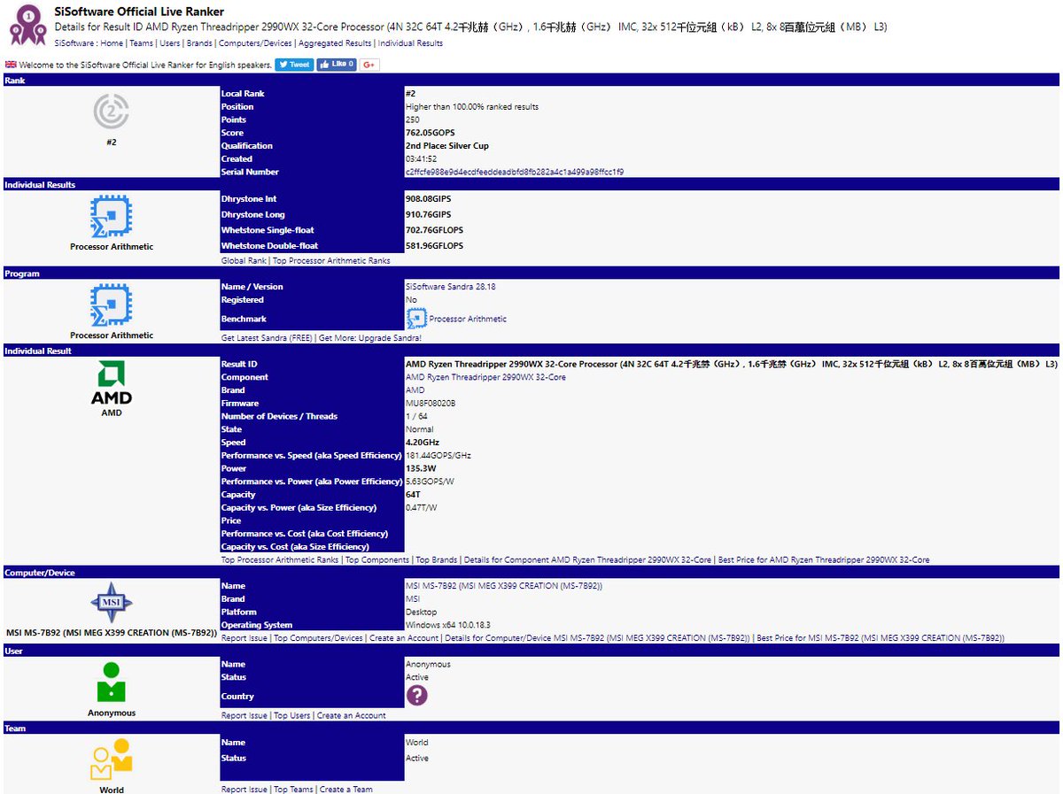Click the purple unknown country question icon
The width and height of the screenshot is (1063, 794).
pos(416,696)
